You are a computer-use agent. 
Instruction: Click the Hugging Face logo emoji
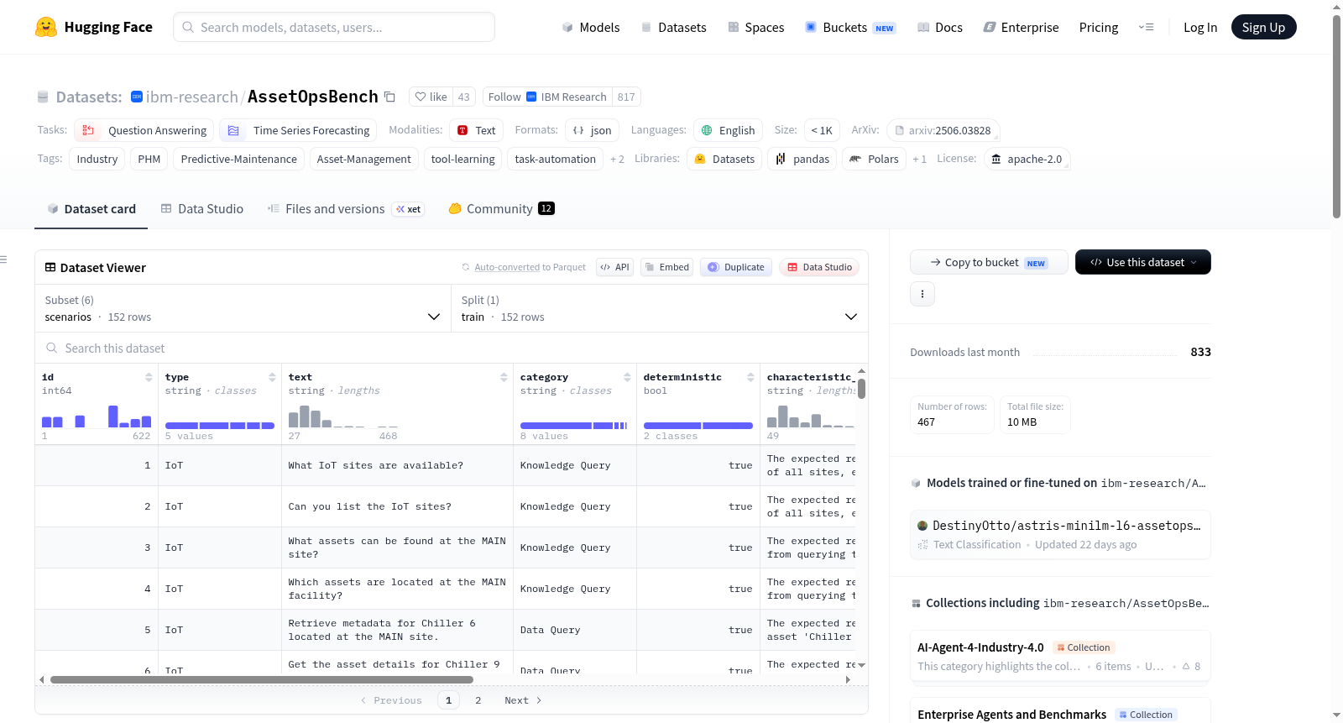[46, 27]
